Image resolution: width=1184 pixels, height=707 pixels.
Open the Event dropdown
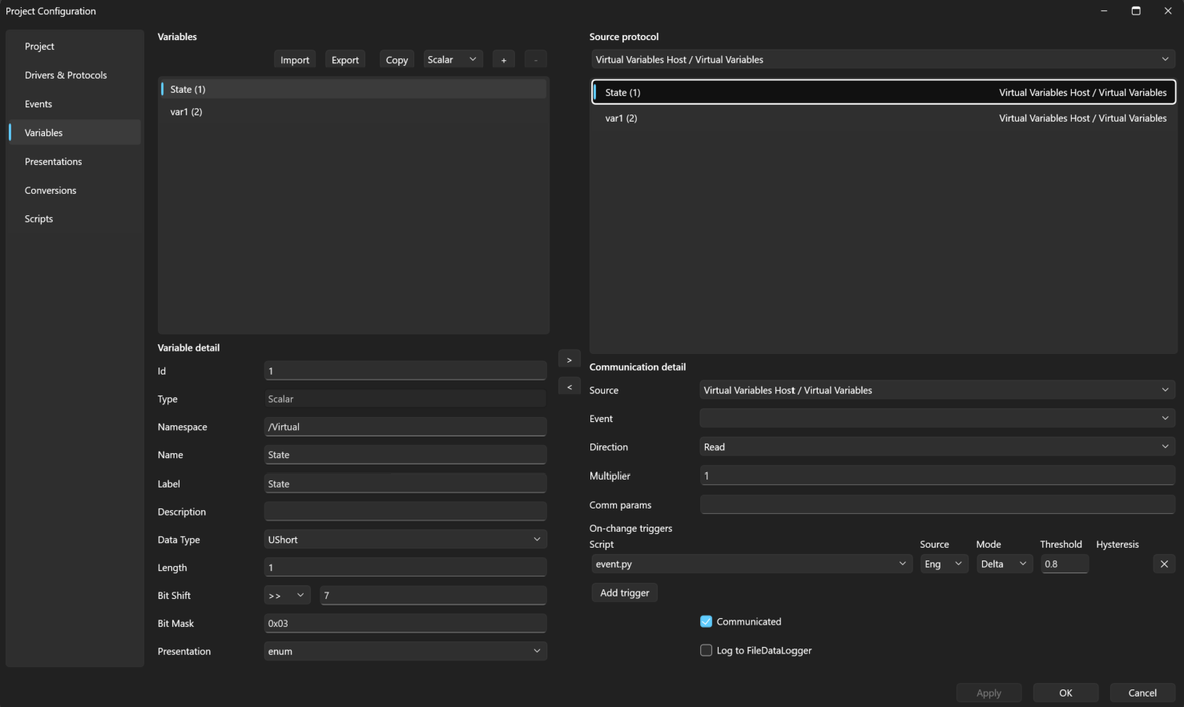point(937,418)
